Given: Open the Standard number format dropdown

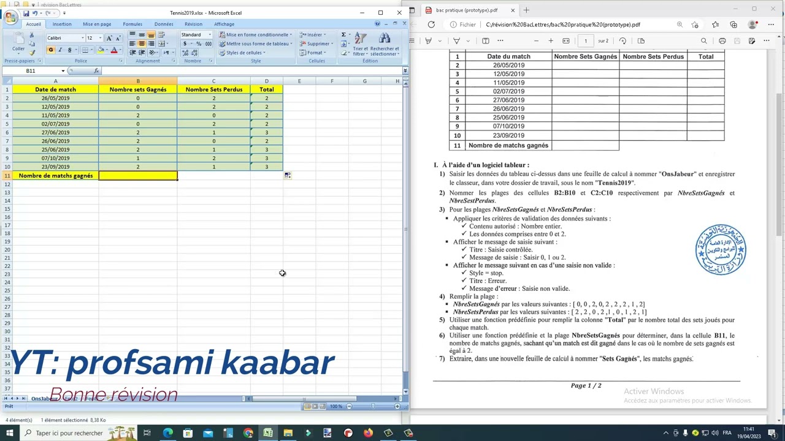Looking at the screenshot, I should click(x=210, y=35).
